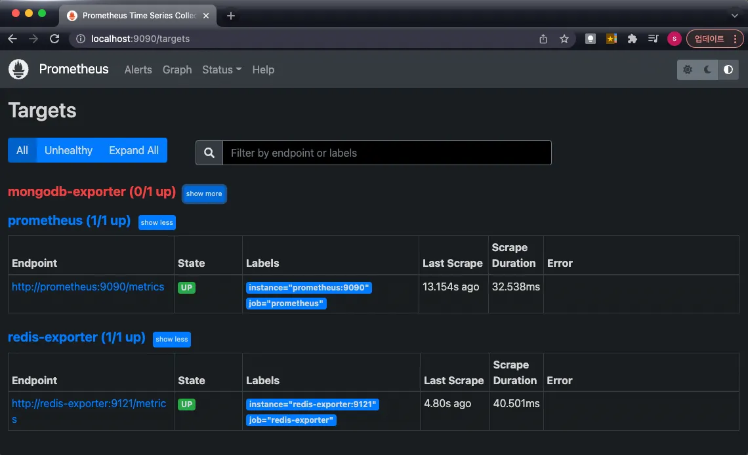Switch to the contrast half-circle theme

click(728, 69)
